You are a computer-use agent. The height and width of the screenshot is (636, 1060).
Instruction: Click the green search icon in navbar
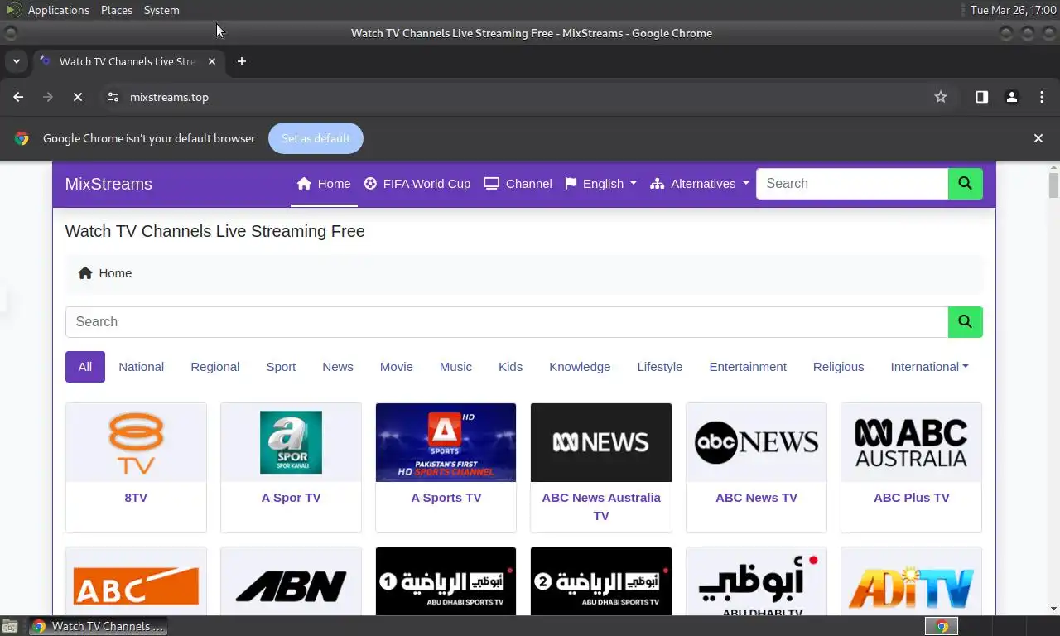click(x=965, y=184)
